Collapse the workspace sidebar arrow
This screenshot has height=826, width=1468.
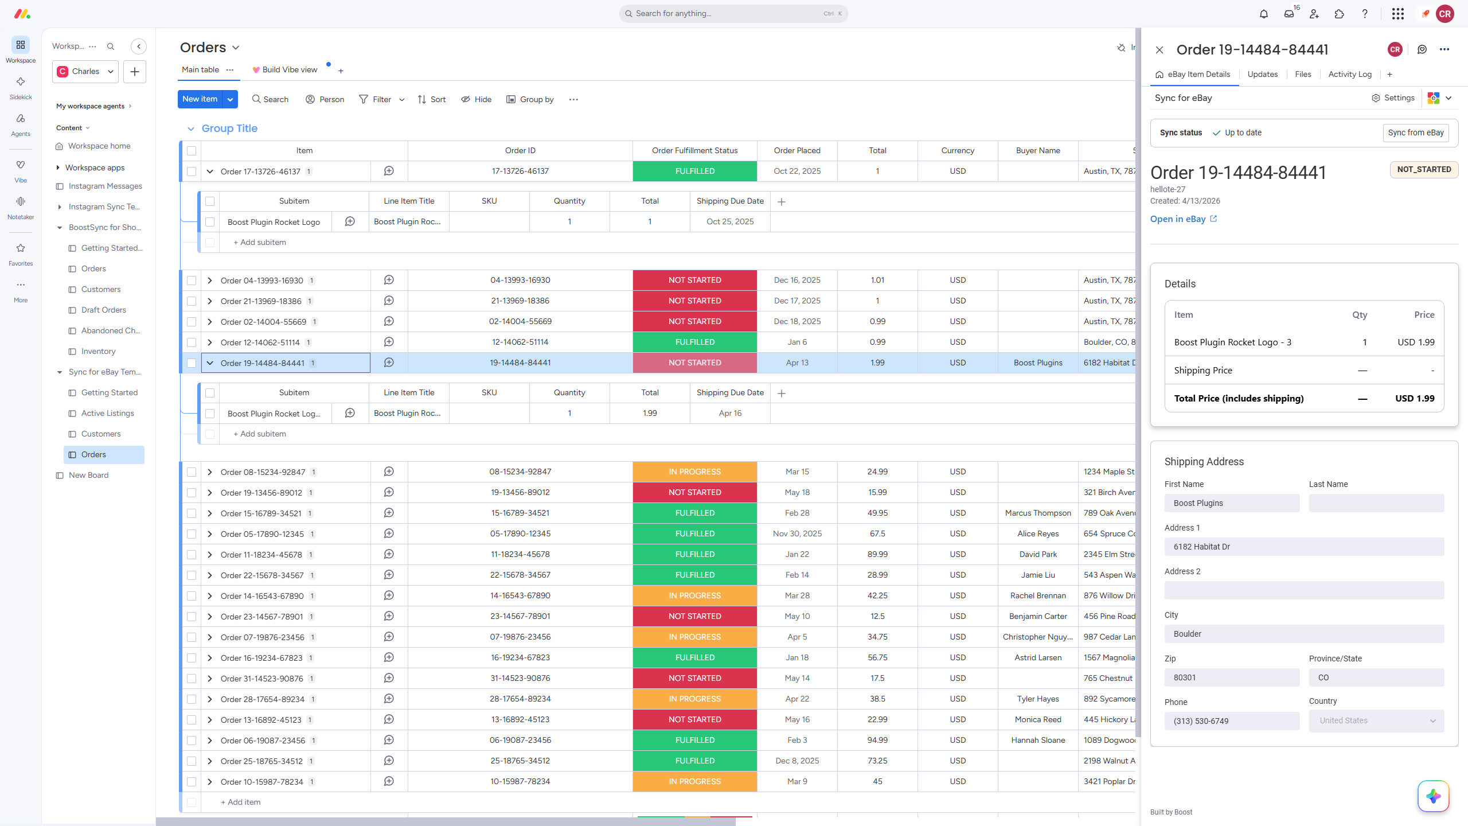[139, 46]
